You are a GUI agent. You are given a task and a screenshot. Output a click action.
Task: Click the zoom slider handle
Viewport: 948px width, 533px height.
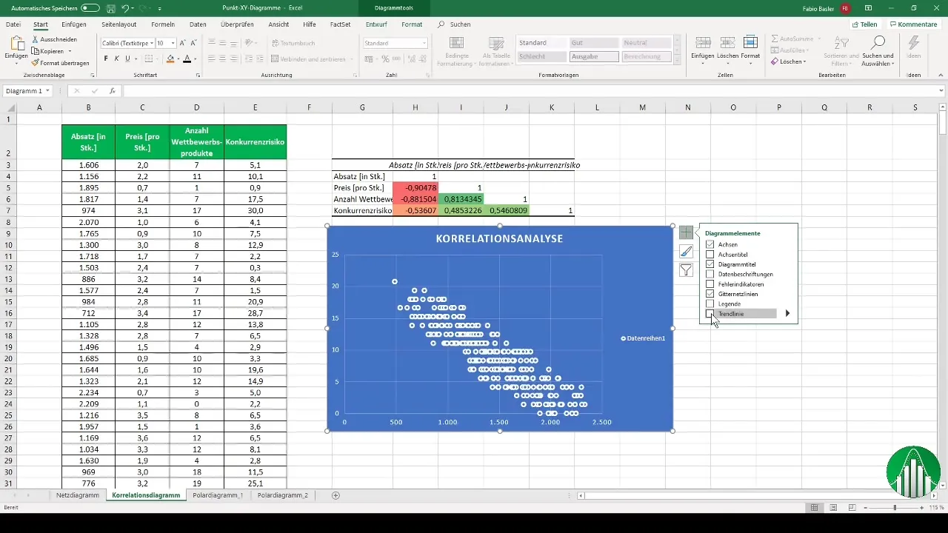coord(895,508)
